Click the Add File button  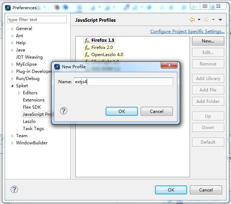pyautogui.click(x=208, y=90)
